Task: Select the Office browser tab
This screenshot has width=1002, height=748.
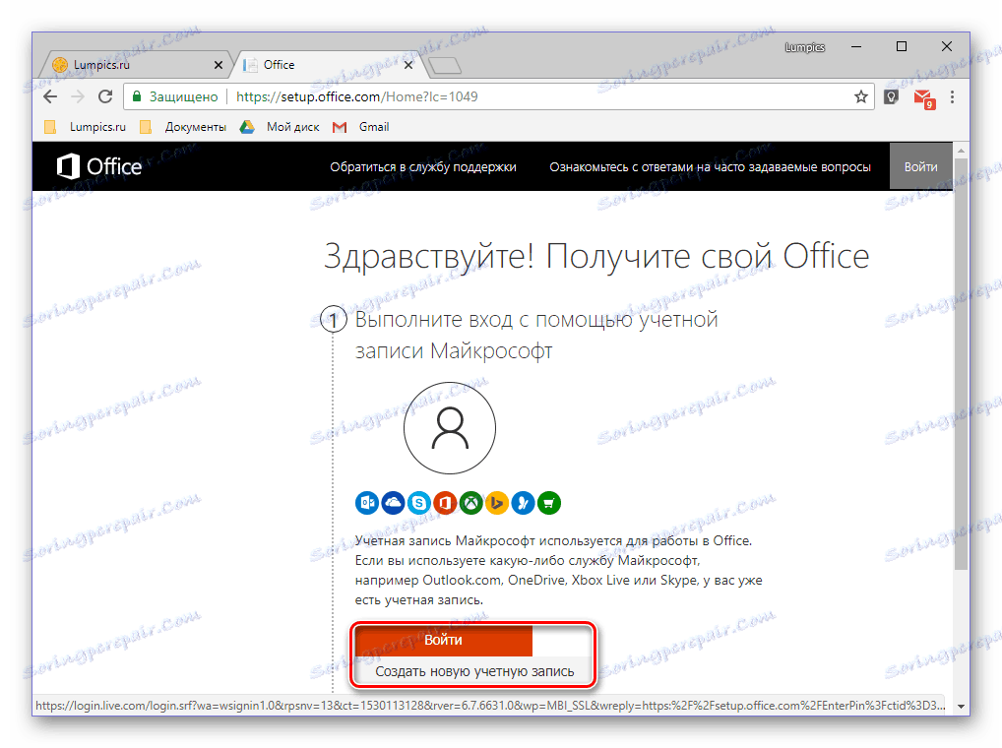Action: click(x=329, y=65)
